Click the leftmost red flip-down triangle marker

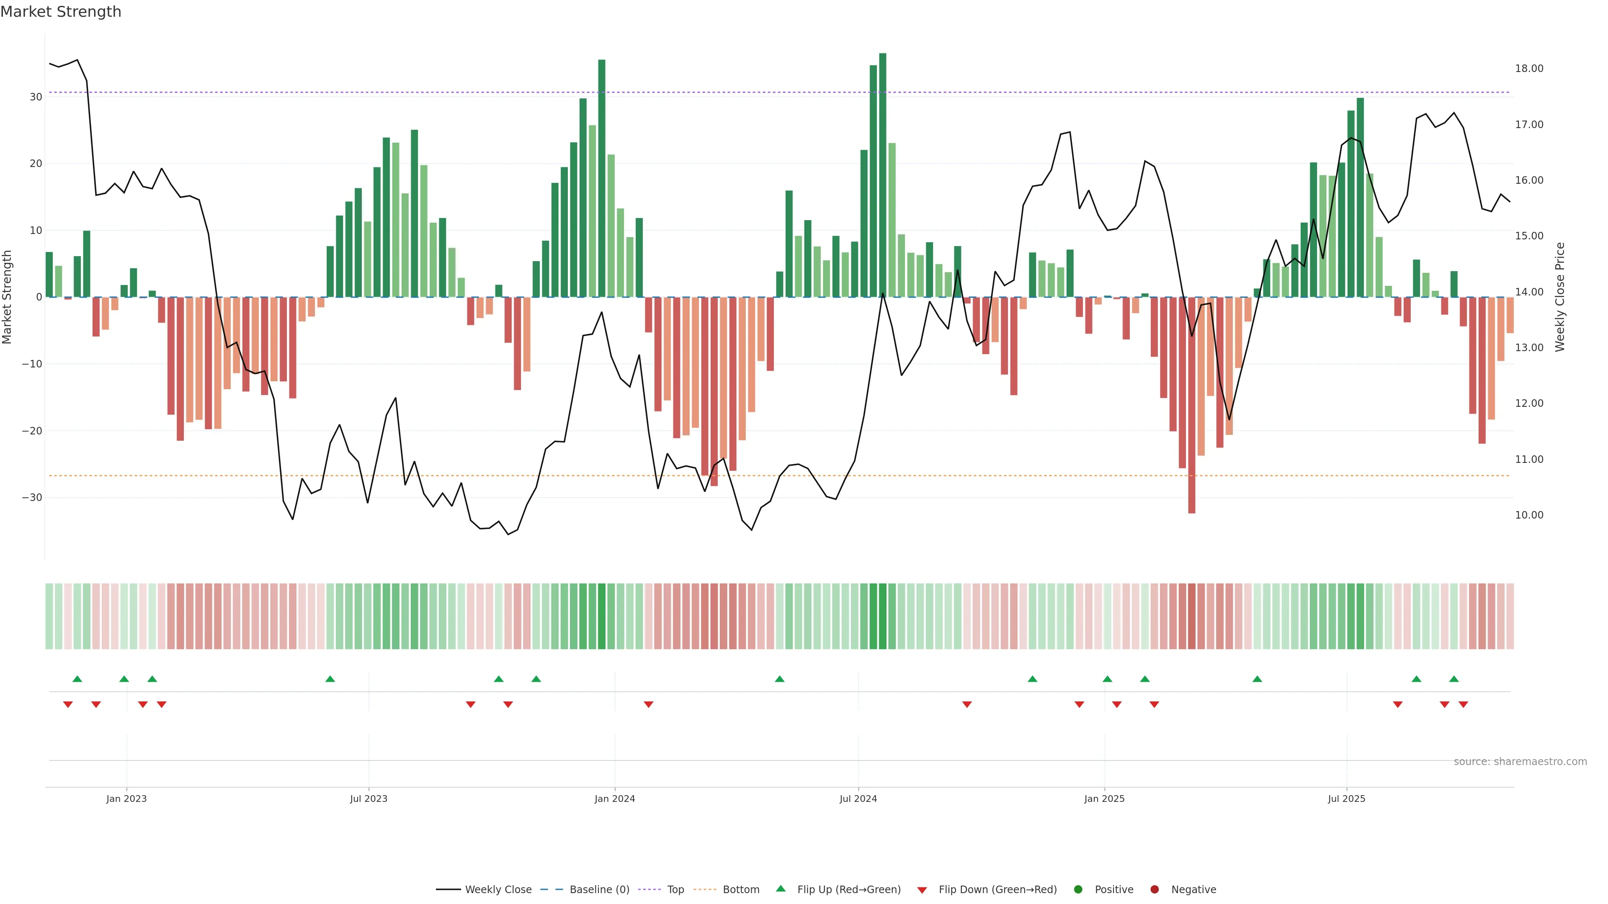[68, 704]
